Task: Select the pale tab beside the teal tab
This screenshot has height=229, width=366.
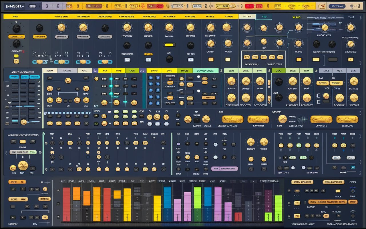Action: point(247,17)
